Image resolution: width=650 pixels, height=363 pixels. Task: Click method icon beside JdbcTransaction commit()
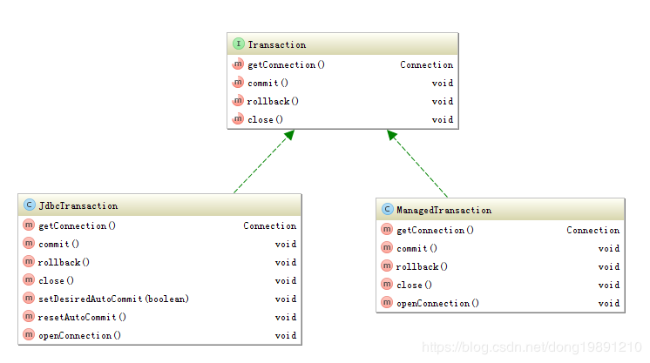click(x=29, y=244)
